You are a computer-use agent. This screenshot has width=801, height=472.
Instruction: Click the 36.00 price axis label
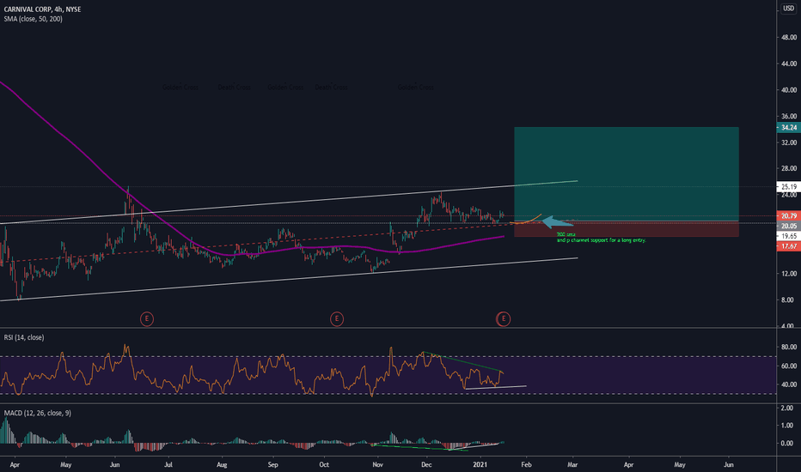[x=789, y=117]
